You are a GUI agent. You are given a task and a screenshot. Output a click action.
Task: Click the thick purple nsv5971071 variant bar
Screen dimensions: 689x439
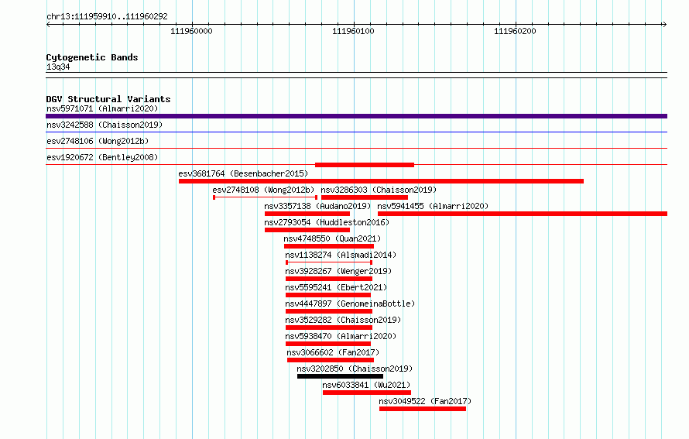[356, 116]
